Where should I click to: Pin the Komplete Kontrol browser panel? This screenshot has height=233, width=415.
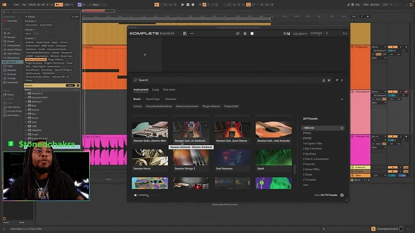[x=337, y=80]
